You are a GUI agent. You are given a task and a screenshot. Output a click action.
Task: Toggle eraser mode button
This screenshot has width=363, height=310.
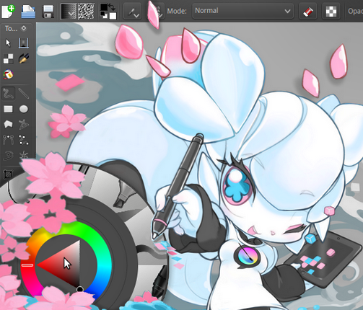307,12
